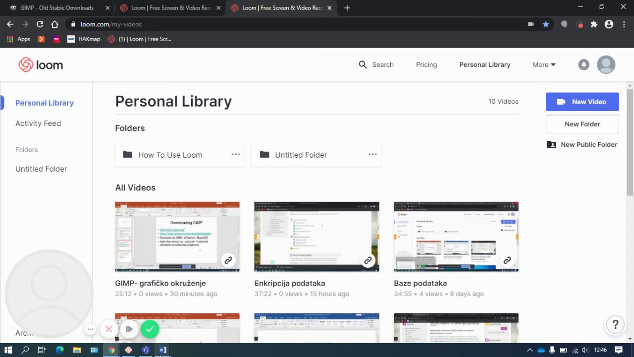Open recorder more options ellipsis

tap(90, 329)
